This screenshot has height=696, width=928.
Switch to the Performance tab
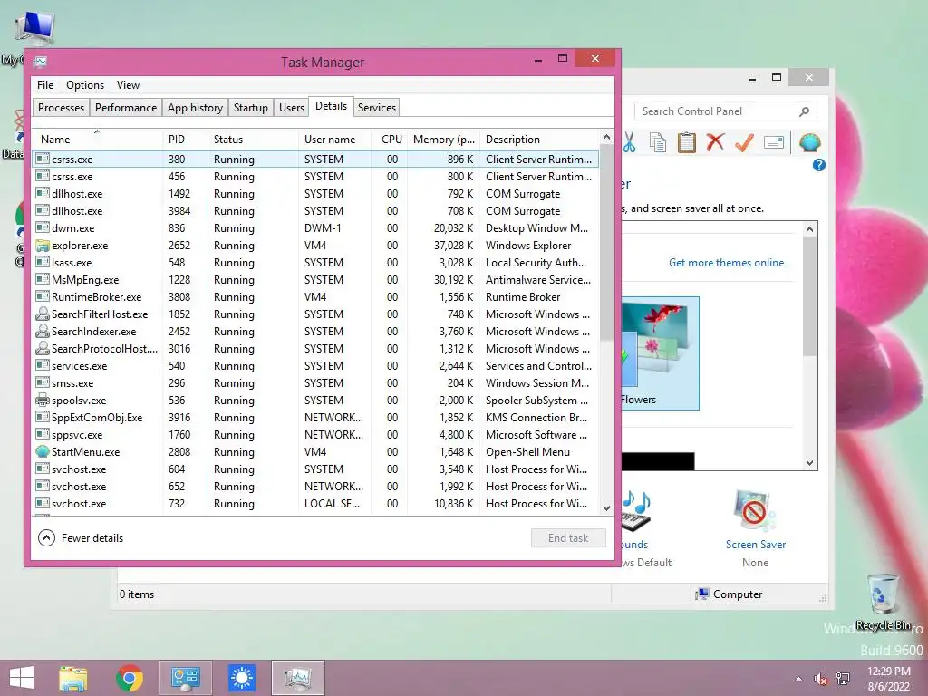125,108
